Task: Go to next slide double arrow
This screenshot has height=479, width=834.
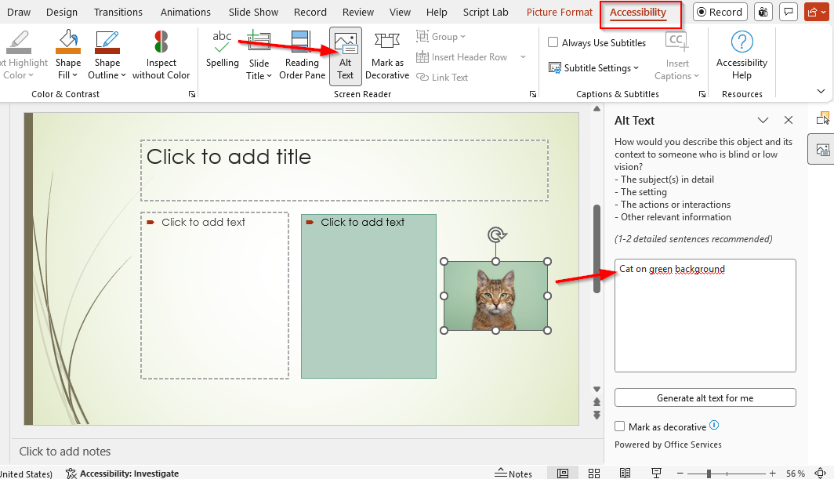Action: pos(596,415)
